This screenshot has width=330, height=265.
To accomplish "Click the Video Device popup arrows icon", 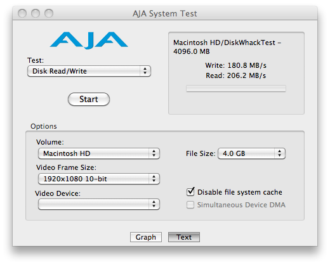I will pos(154,204).
